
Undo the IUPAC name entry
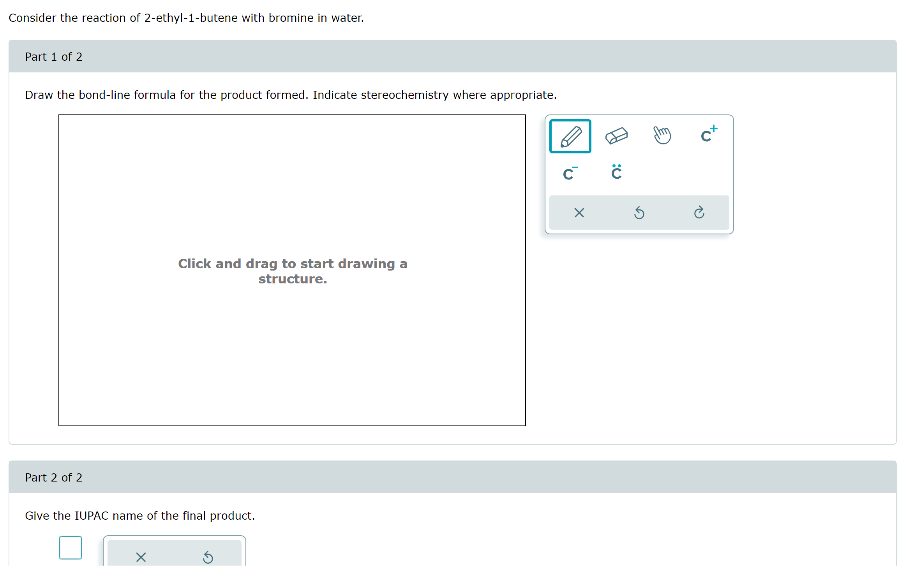(x=208, y=557)
